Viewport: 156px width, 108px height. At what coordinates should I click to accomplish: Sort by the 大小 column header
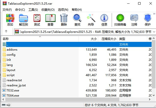pos(88,39)
